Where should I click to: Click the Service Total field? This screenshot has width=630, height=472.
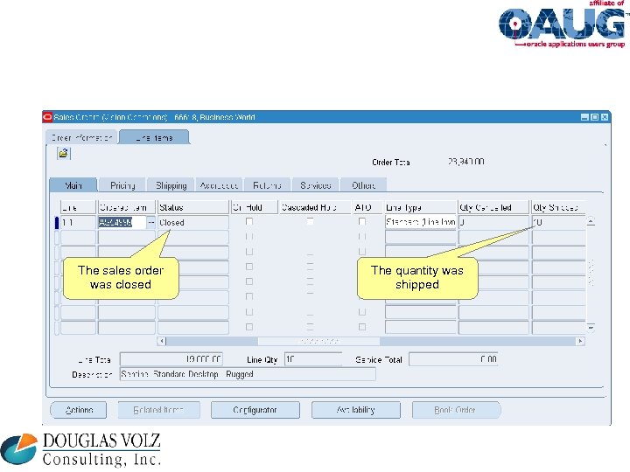[453, 359]
